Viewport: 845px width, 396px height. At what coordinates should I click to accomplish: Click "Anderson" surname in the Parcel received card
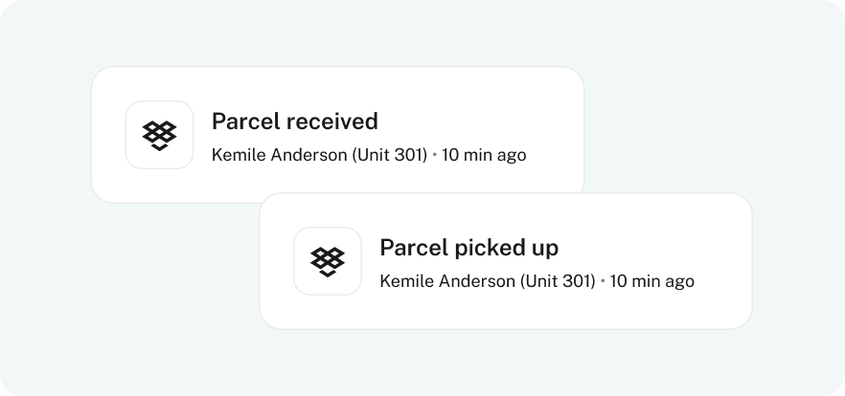pos(308,155)
